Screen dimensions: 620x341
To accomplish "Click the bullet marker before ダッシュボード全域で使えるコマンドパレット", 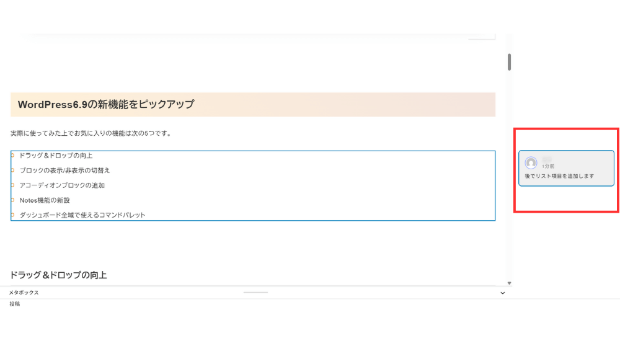I will click(12, 215).
